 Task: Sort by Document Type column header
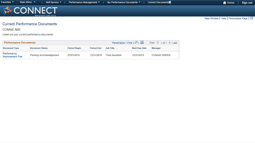click(x=11, y=48)
